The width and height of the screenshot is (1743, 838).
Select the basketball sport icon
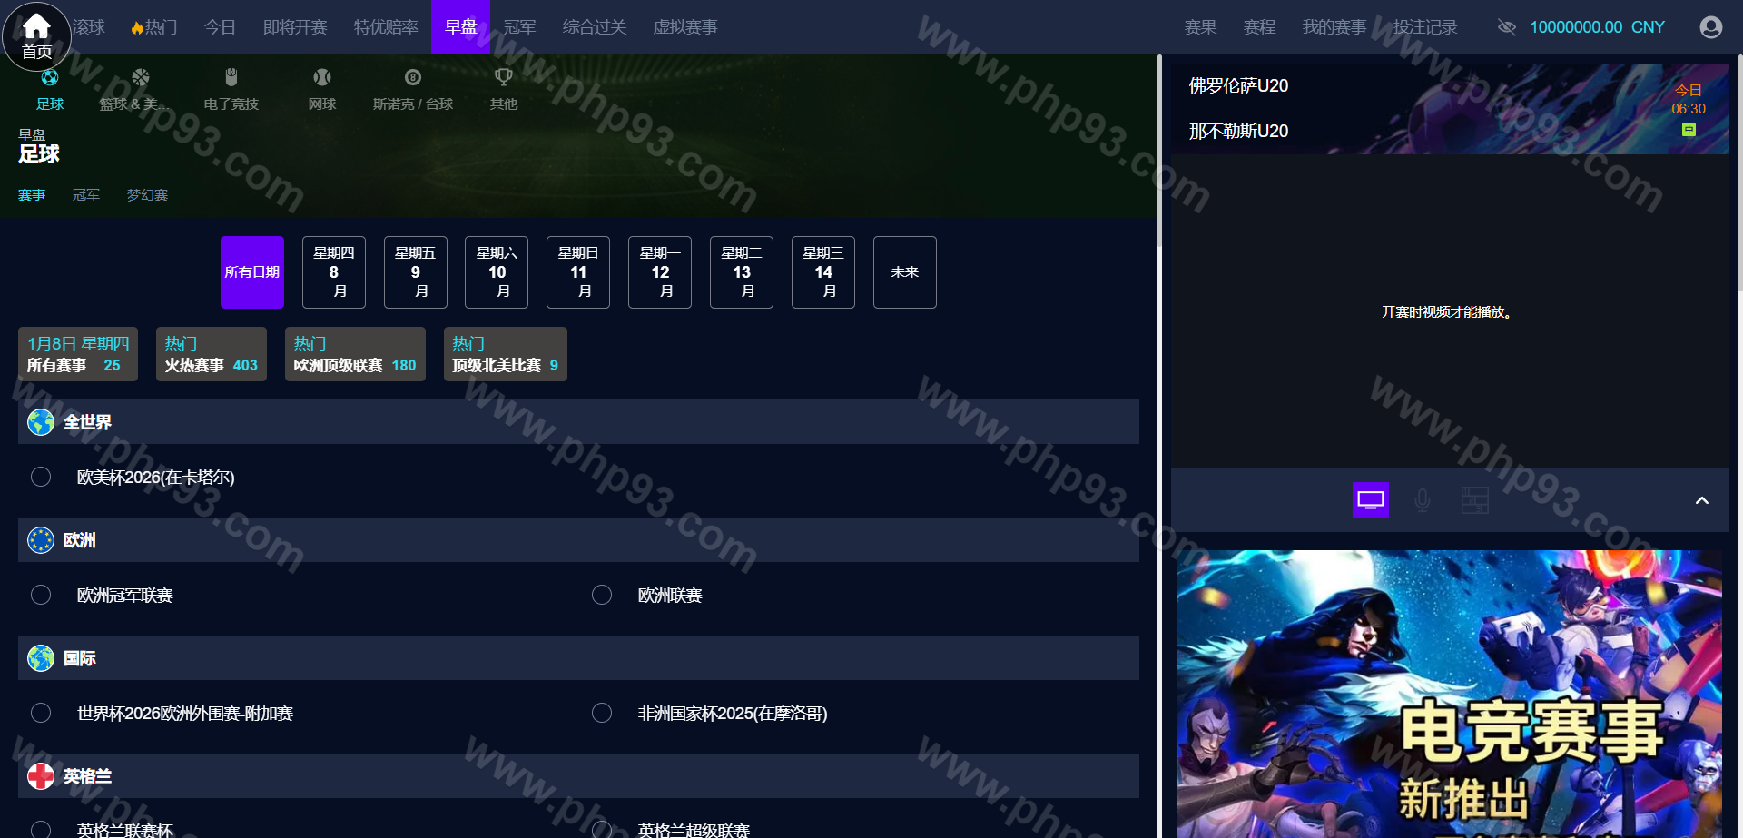tap(140, 78)
